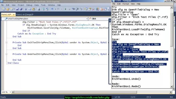Switch to the Form1.vb [Design] tab
Screen dimensions: 176x99
[25, 15]
